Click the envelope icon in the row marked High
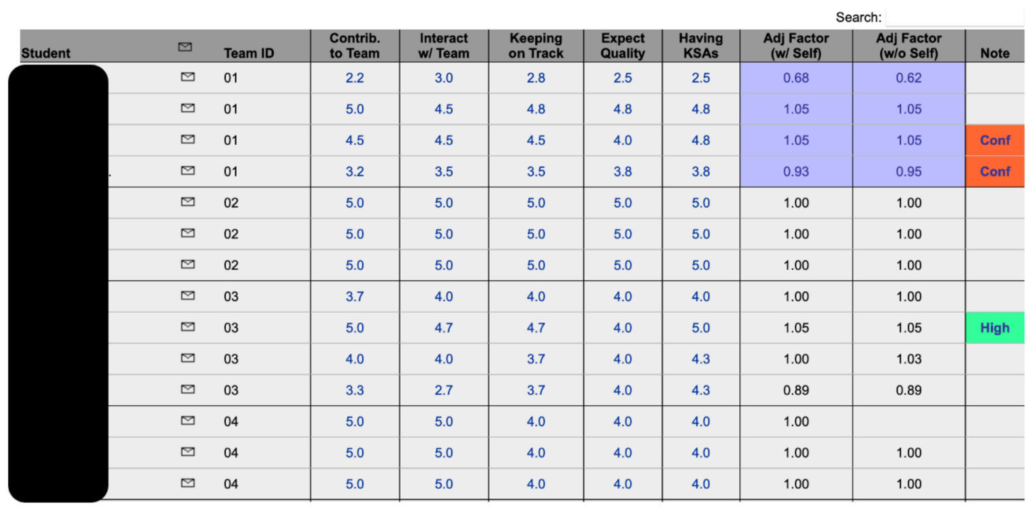The image size is (1036, 513). pyautogui.click(x=188, y=327)
